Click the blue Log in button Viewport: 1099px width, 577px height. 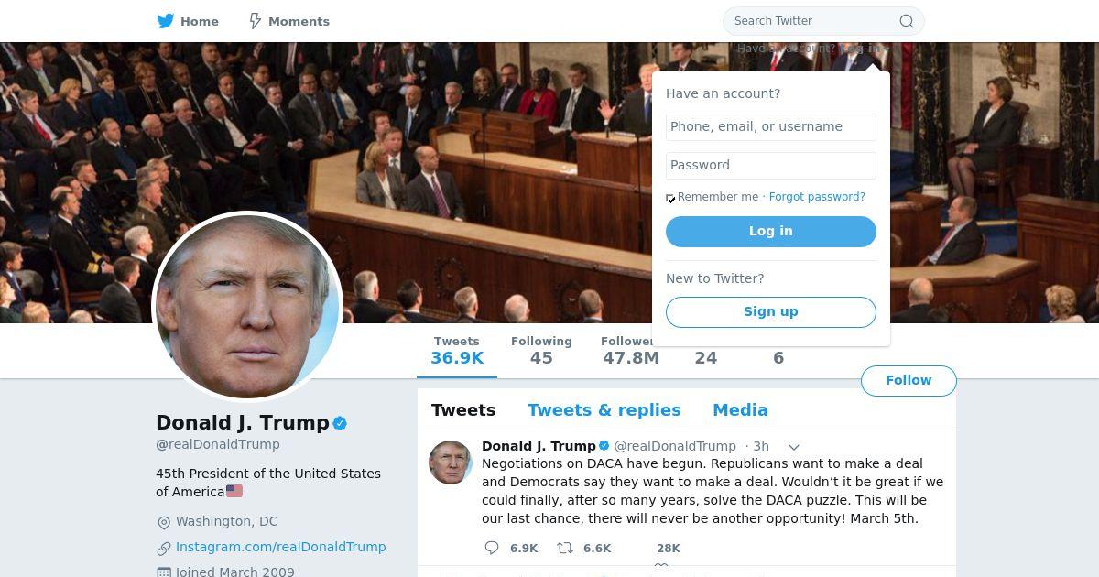click(771, 232)
